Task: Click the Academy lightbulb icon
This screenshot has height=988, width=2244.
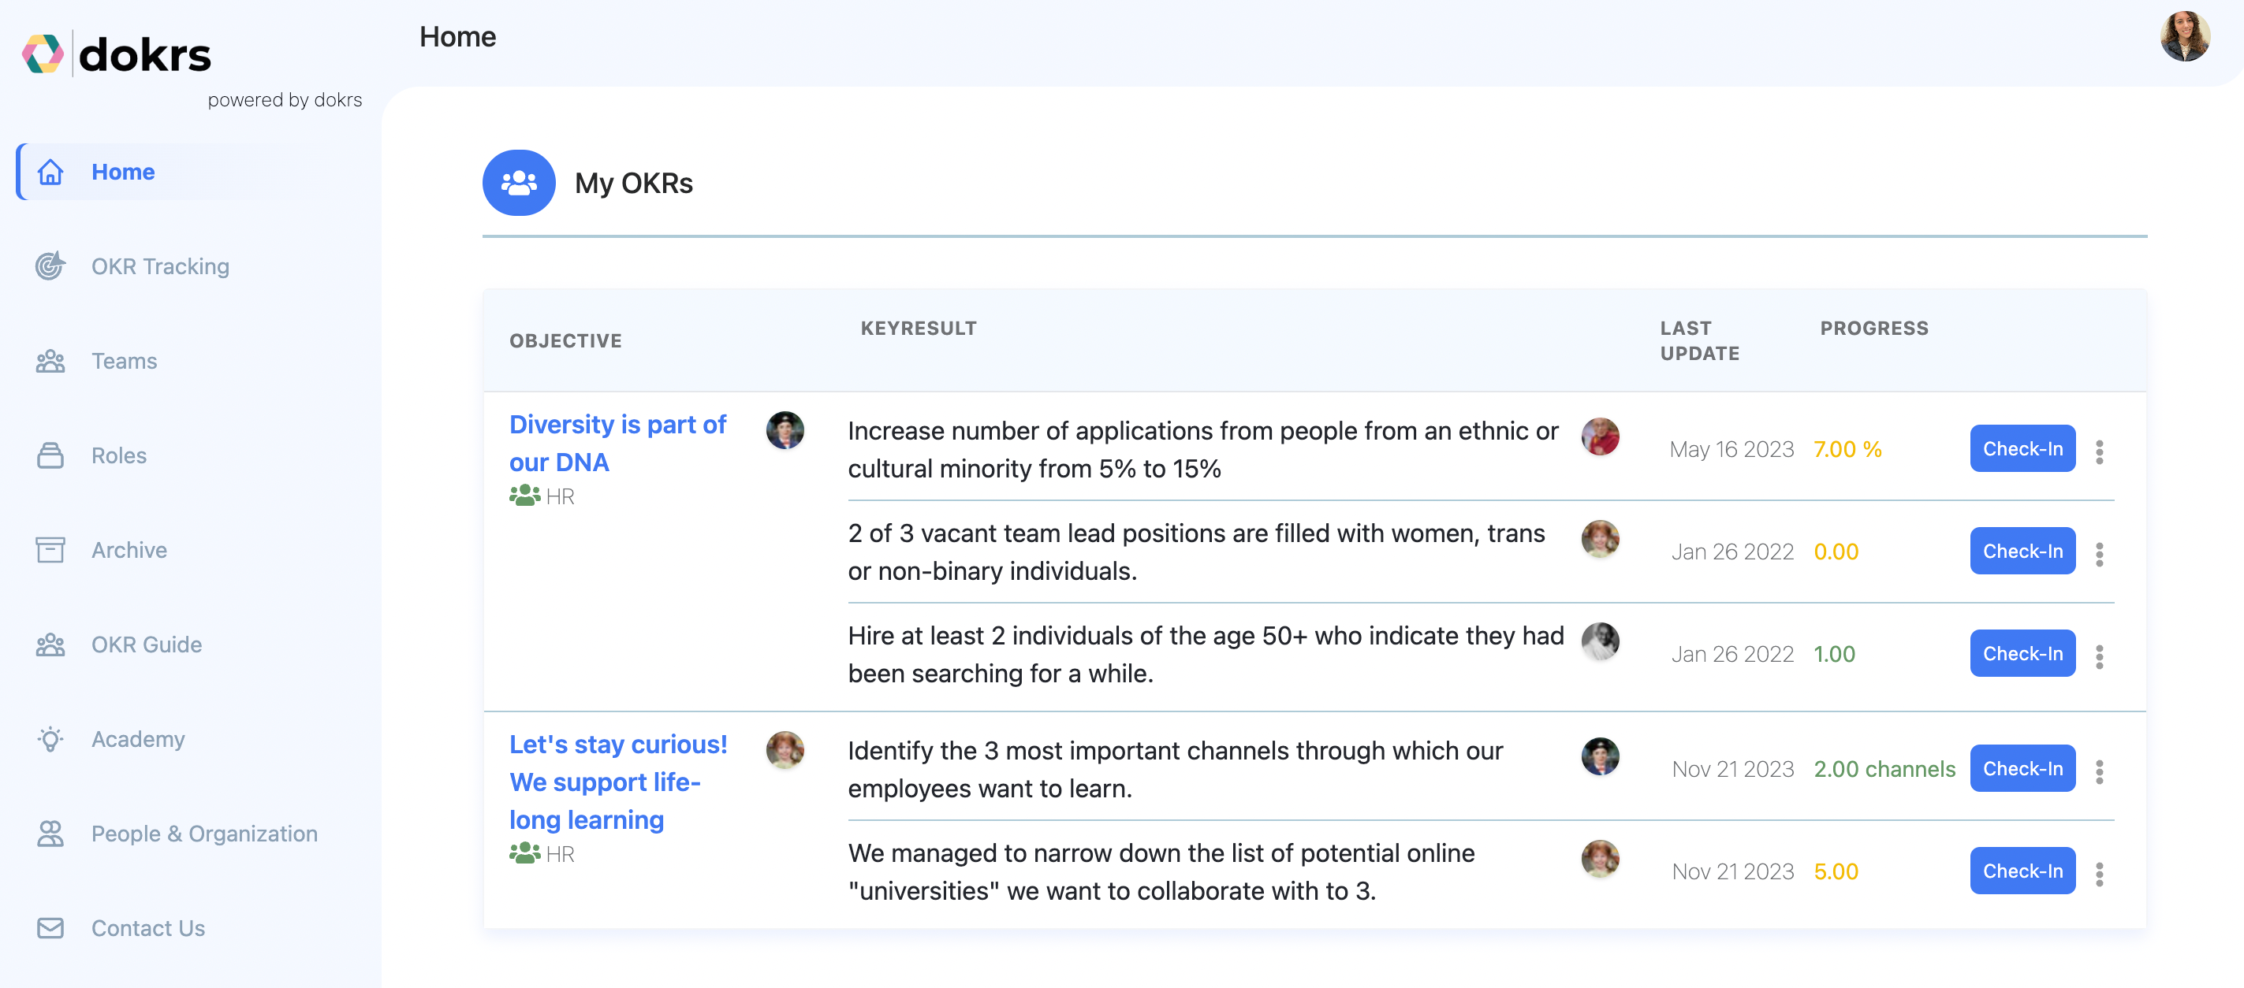Action: click(x=50, y=739)
